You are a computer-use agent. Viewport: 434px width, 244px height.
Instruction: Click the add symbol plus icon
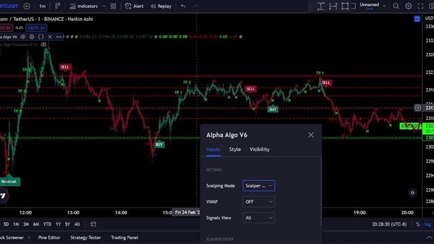coord(27,6)
